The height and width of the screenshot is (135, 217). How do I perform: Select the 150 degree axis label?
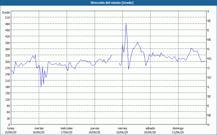click(8, 93)
